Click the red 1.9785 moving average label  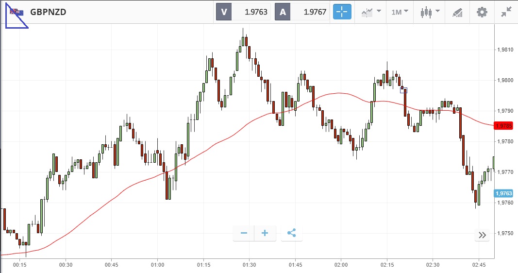pos(503,126)
